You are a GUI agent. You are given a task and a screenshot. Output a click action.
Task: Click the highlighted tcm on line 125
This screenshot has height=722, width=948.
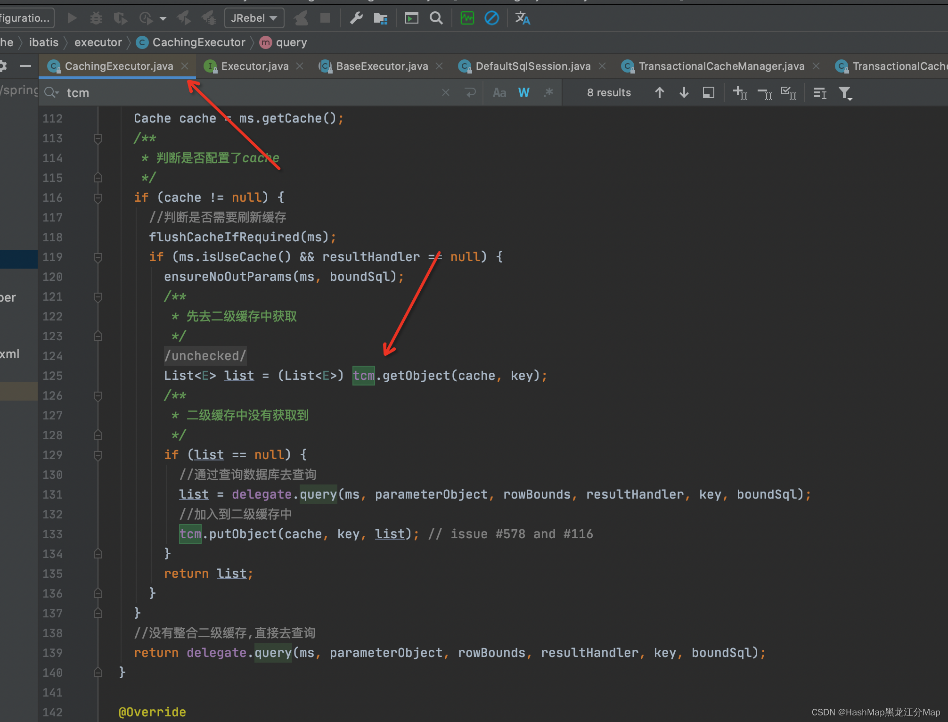pyautogui.click(x=364, y=376)
